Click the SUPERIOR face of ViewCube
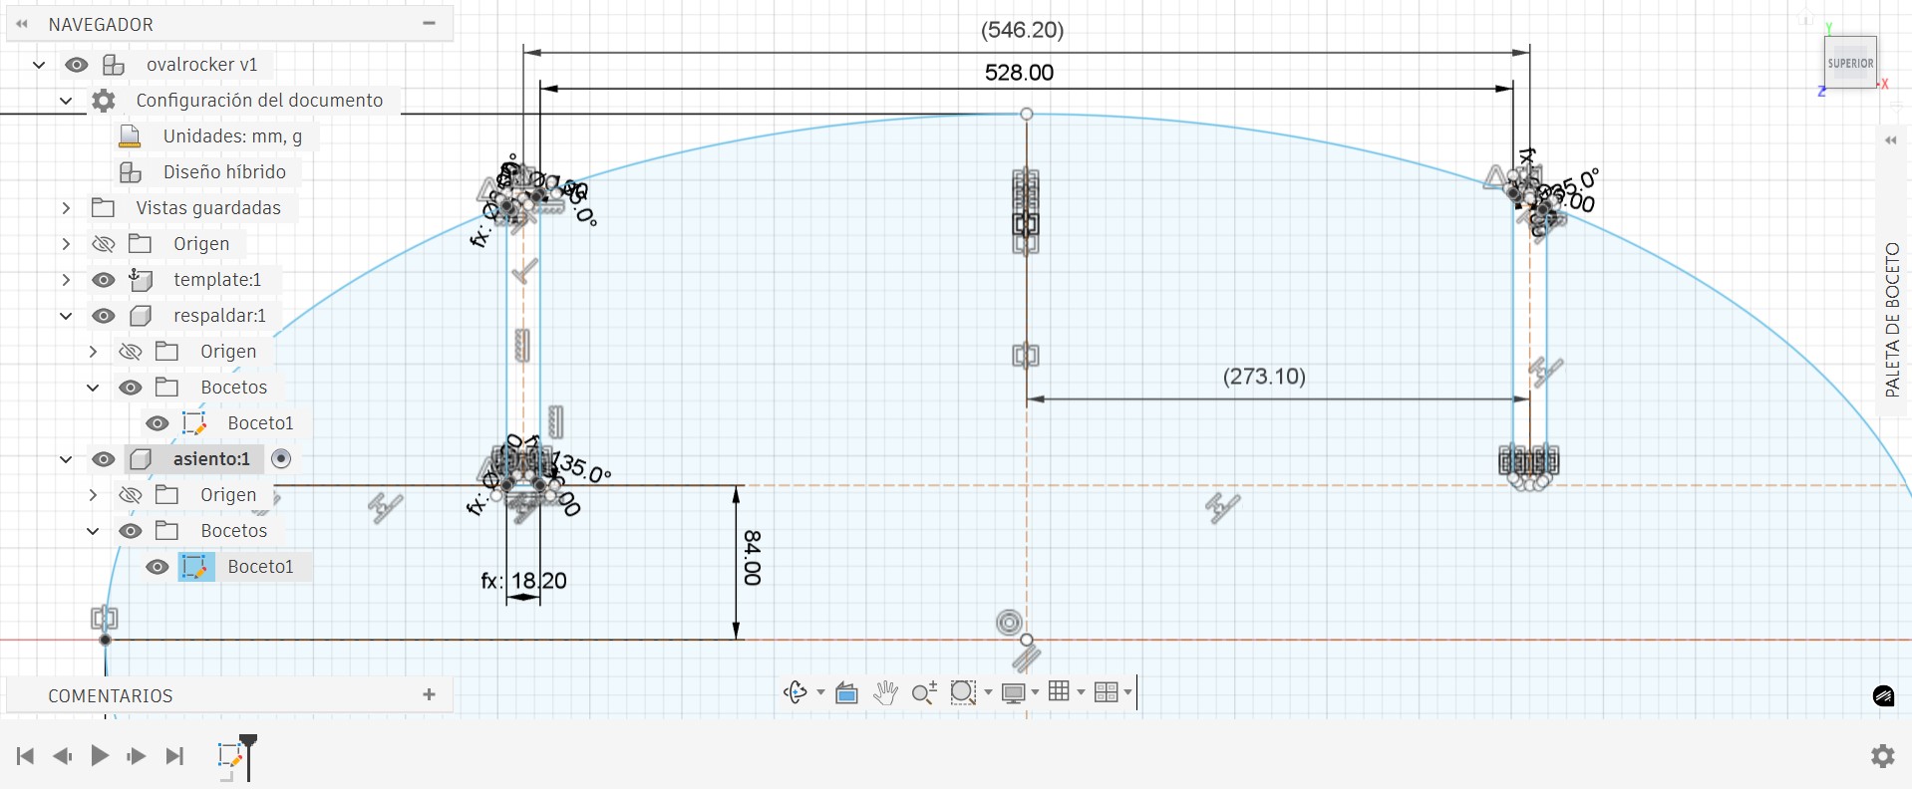Viewport: 1912px width, 789px height. point(1850,63)
